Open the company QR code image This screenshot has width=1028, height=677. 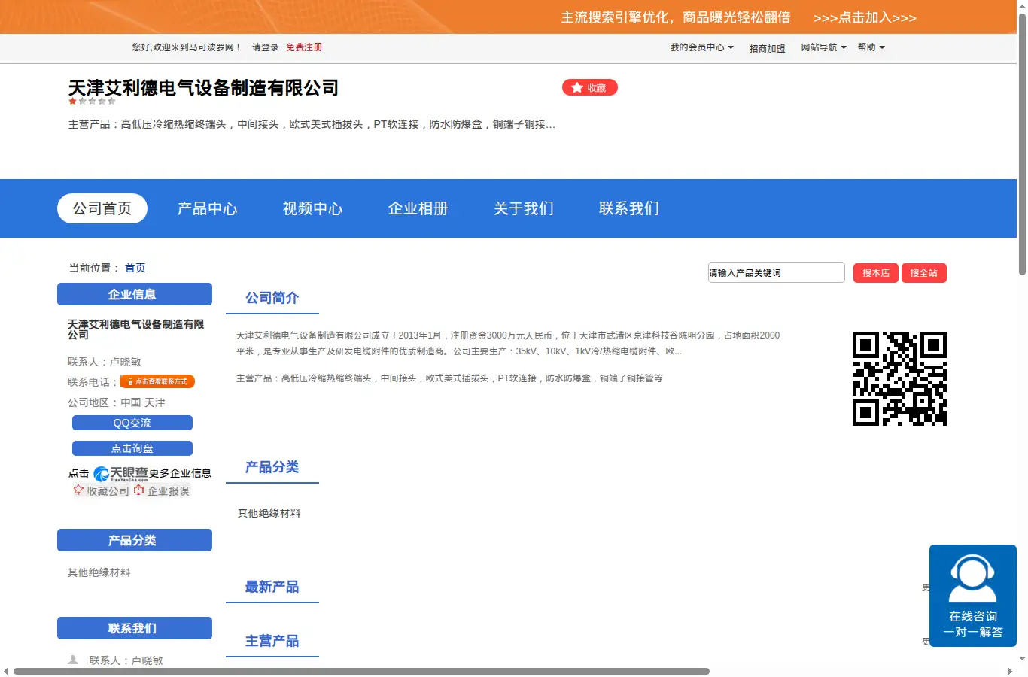[x=899, y=378]
